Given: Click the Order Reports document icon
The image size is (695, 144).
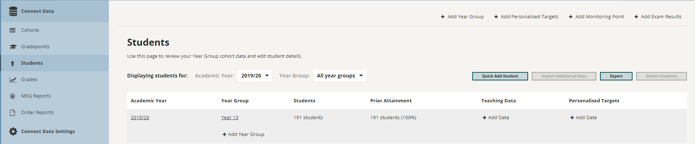Looking at the screenshot, I should click(12, 113).
